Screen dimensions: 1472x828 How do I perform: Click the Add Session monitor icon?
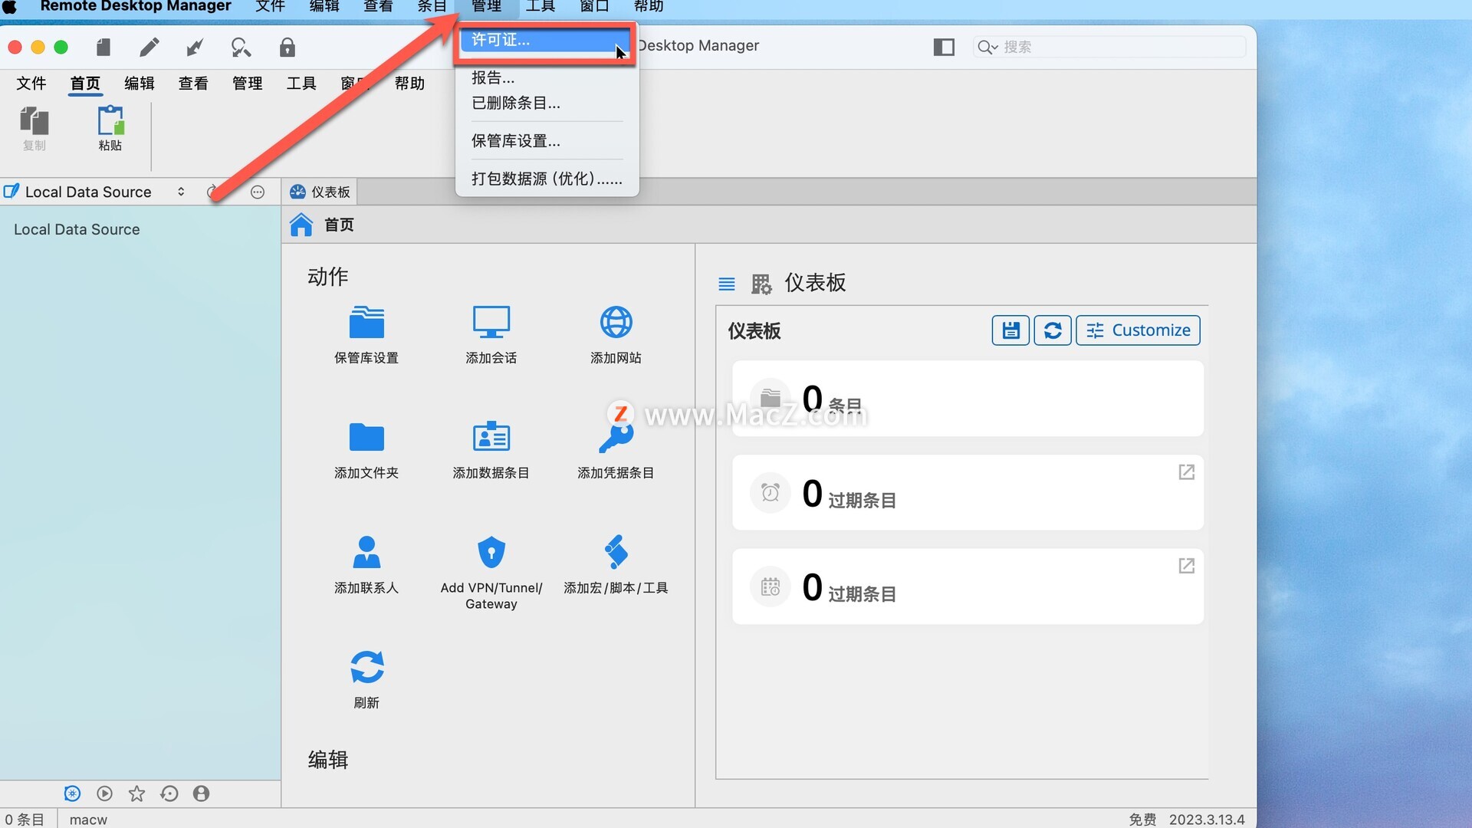[491, 322]
